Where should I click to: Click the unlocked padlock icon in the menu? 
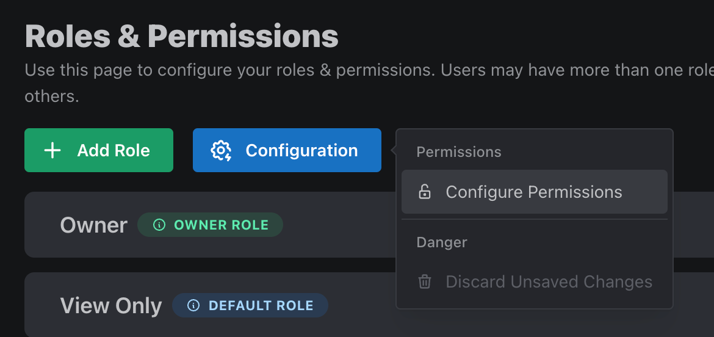424,192
